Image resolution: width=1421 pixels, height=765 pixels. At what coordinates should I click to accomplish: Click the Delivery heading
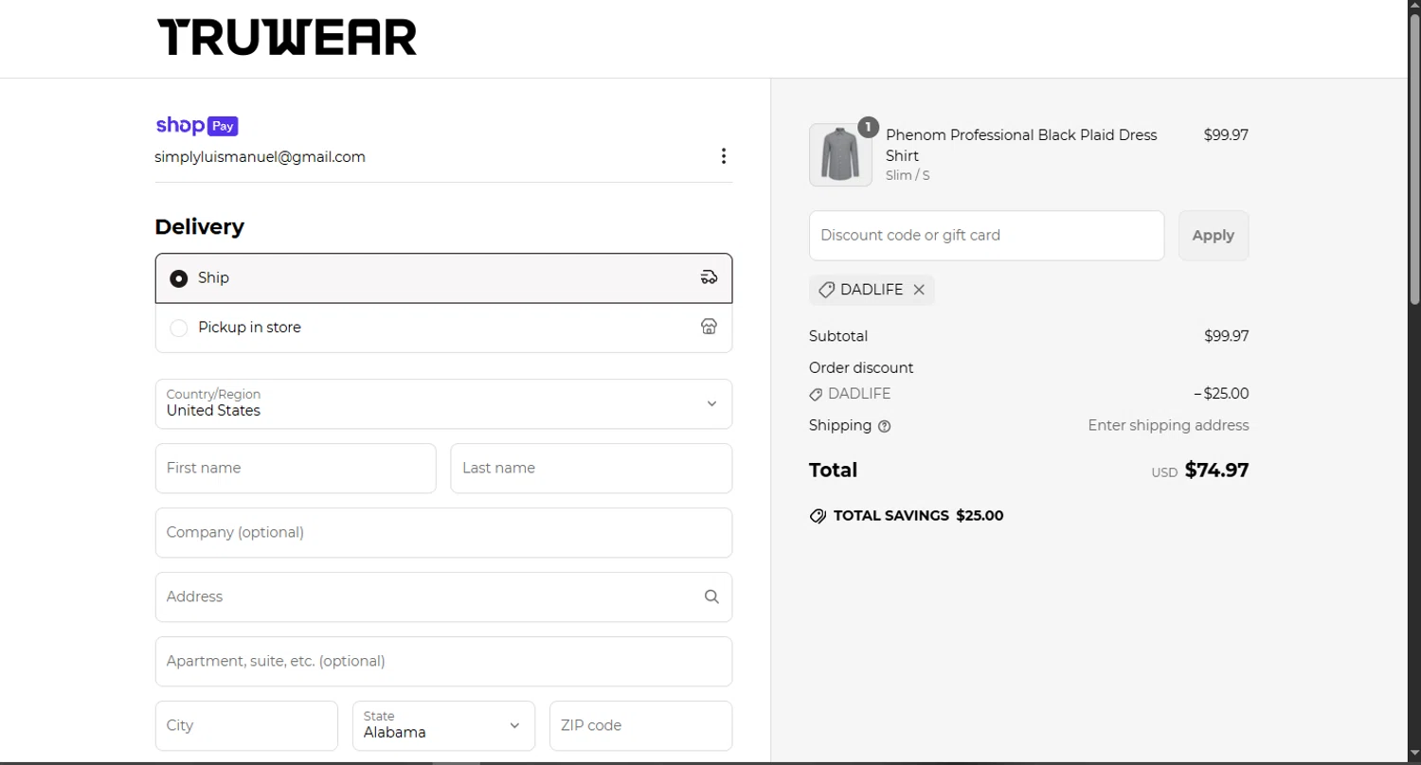[x=200, y=227]
